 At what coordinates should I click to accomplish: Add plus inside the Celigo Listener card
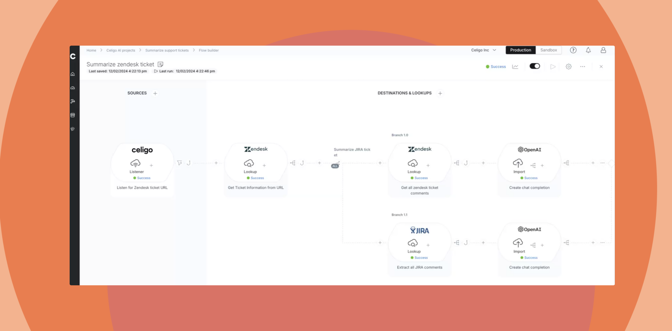[x=151, y=165]
